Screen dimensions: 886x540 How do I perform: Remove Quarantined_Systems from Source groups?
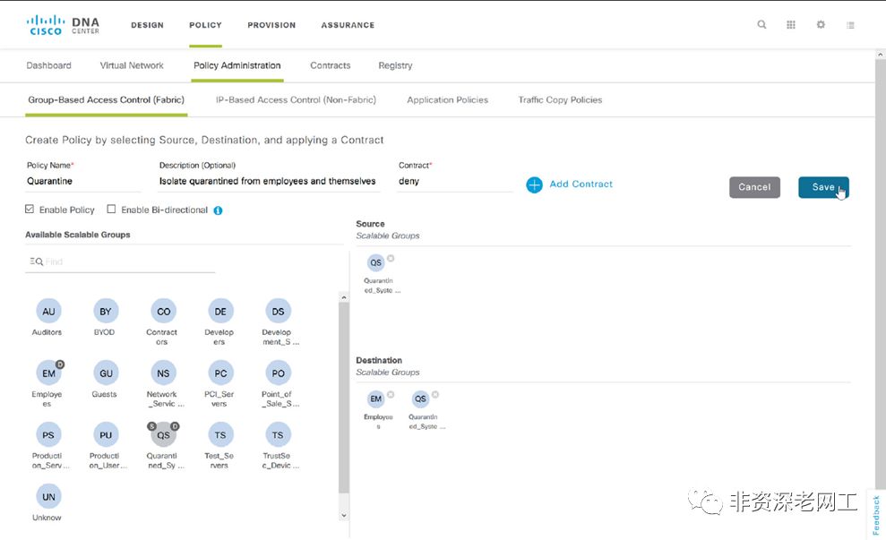pyautogui.click(x=391, y=259)
